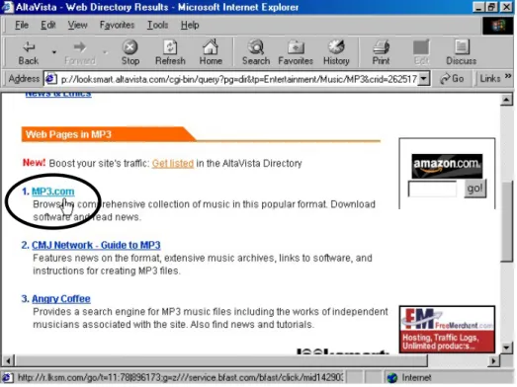Click vertical scrollbar down arrow
This screenshot has height=387, width=517.
(x=506, y=348)
